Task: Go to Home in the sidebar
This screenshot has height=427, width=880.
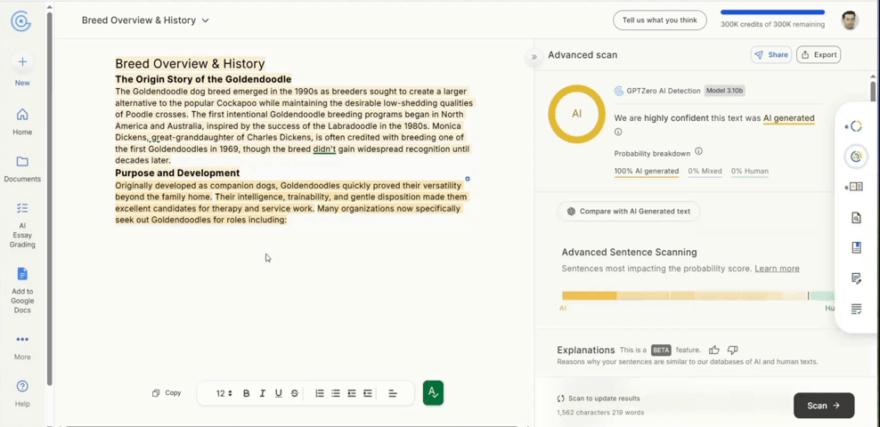Action: [22, 122]
